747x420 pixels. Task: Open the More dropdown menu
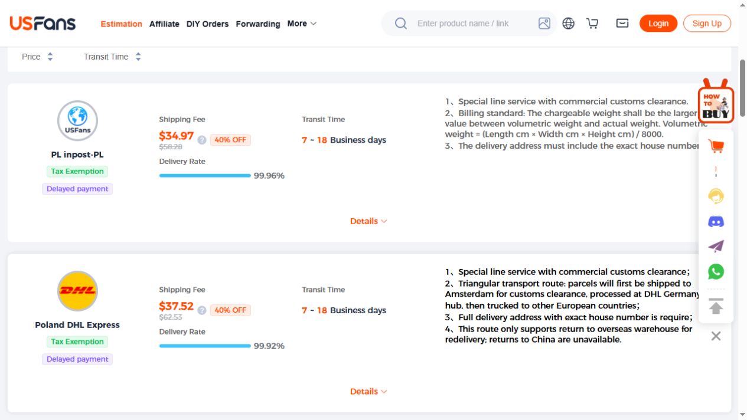[302, 24]
